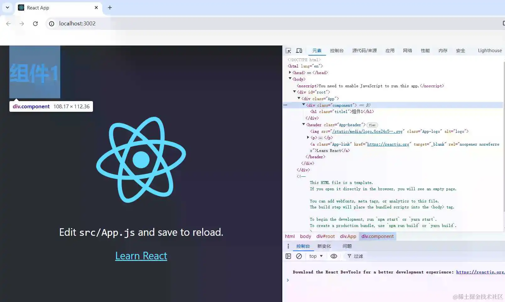Follow the reactjs.org href in DOM tree
This screenshot has height=302, width=505.
pos(388,144)
